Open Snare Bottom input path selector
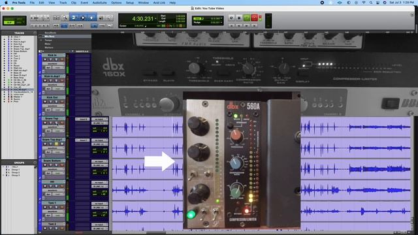The width and height of the screenshot is (418, 235). (100, 161)
